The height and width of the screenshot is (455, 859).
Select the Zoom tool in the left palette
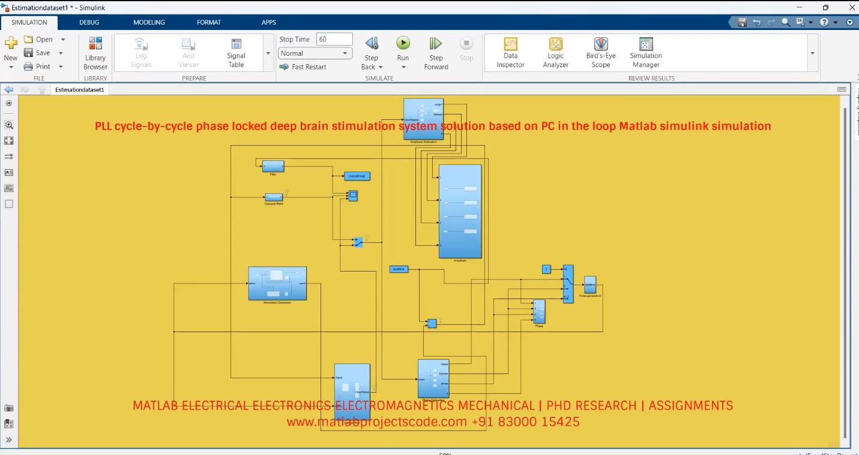point(8,125)
